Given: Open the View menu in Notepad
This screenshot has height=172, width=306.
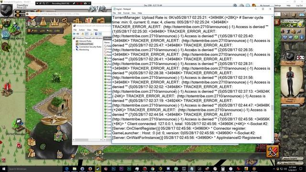Looking at the screenshot, I should [133, 13].
